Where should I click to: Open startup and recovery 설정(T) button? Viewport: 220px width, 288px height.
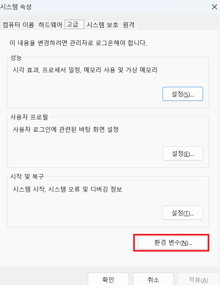pyautogui.click(x=183, y=213)
